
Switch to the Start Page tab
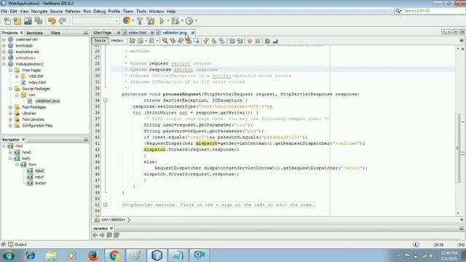pos(103,32)
